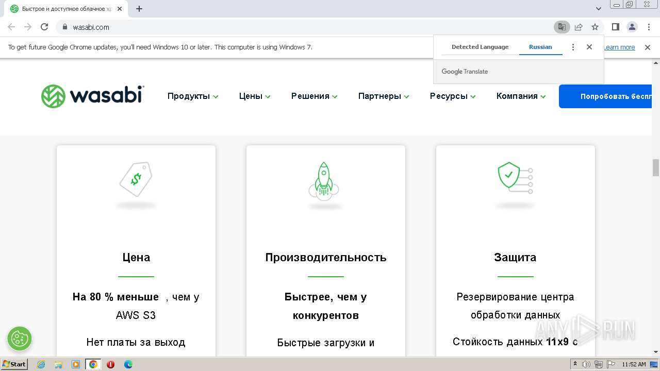Expand the Партнеры menu
Image resolution: width=660 pixels, height=371 pixels.
[x=384, y=96]
